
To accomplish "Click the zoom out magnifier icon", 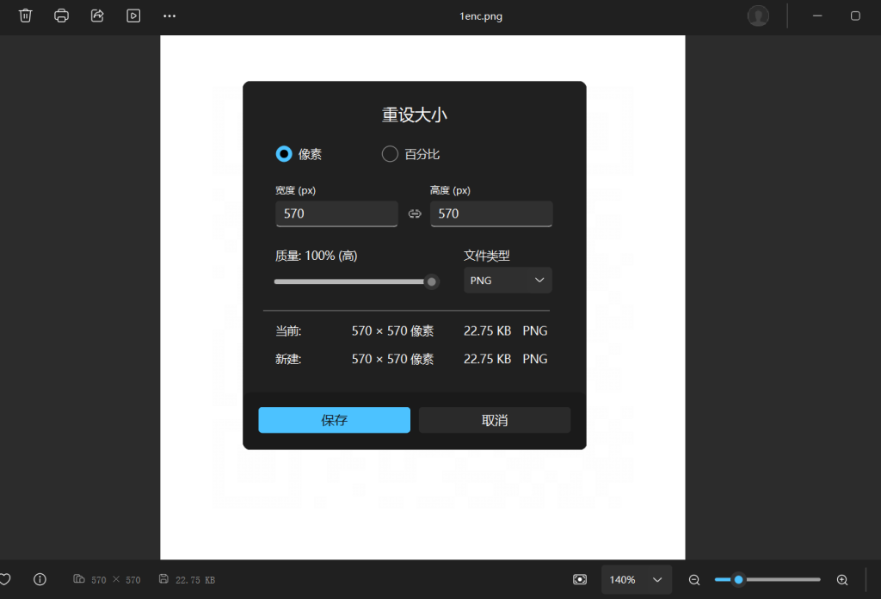I will pos(694,579).
